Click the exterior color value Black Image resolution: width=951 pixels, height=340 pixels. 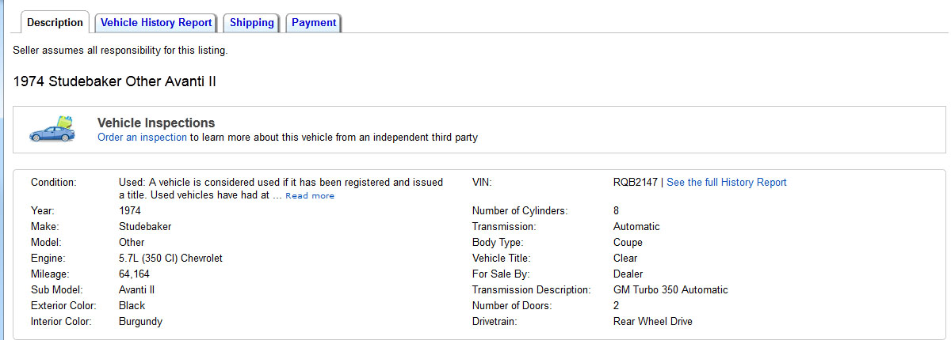pyautogui.click(x=132, y=305)
